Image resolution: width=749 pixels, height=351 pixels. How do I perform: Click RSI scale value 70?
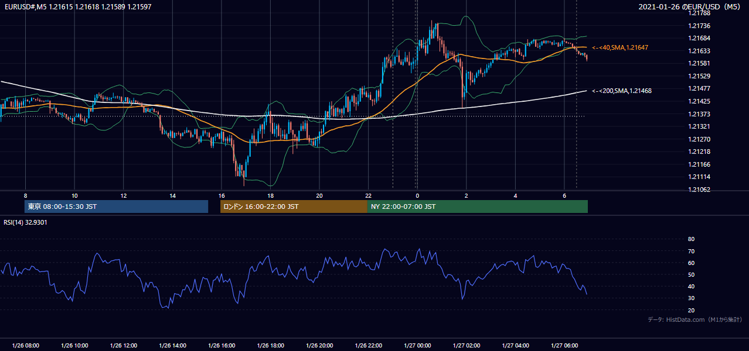691,252
